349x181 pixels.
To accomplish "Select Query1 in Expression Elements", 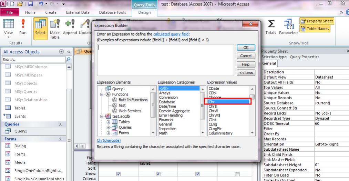I will click(119, 89).
